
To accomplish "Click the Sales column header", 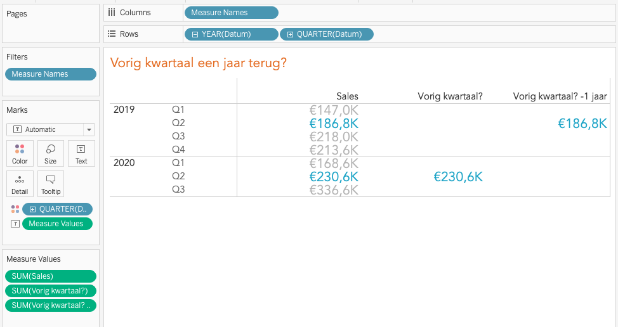I will coord(347,96).
